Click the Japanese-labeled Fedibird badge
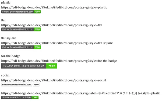This screenshot has width=162, height=103. [x=16, y=98]
